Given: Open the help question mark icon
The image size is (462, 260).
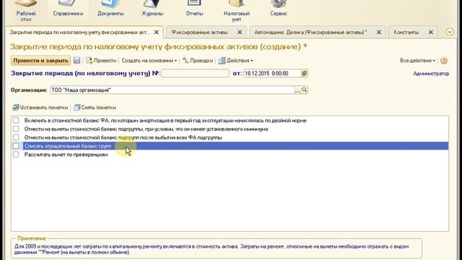Looking at the screenshot, I should [444, 61].
